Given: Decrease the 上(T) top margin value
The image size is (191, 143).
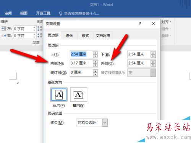Looking at the screenshot, I should click(x=95, y=56).
